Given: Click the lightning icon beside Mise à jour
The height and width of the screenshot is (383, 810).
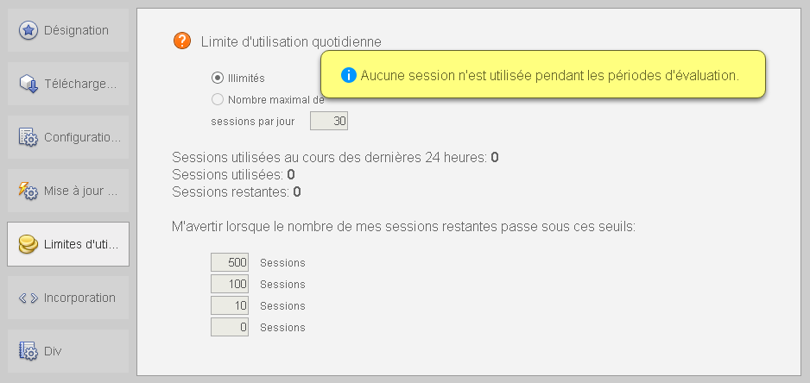Looking at the screenshot, I should click(x=28, y=191).
